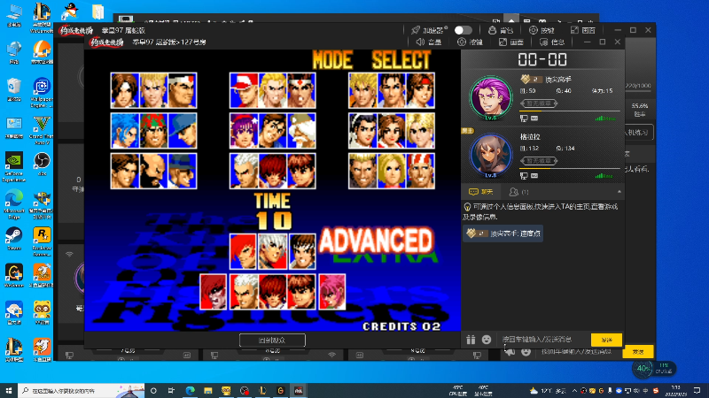Open Wallpaper Engine desktop shortcut
709x398 pixels.
click(x=42, y=93)
